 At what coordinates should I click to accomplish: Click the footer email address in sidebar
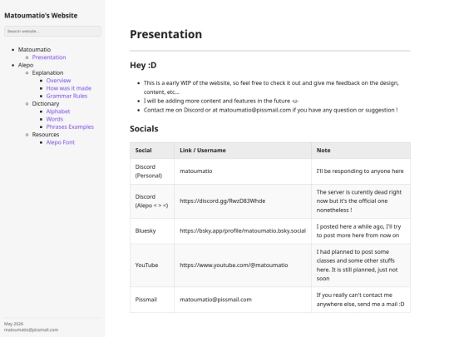32,330
